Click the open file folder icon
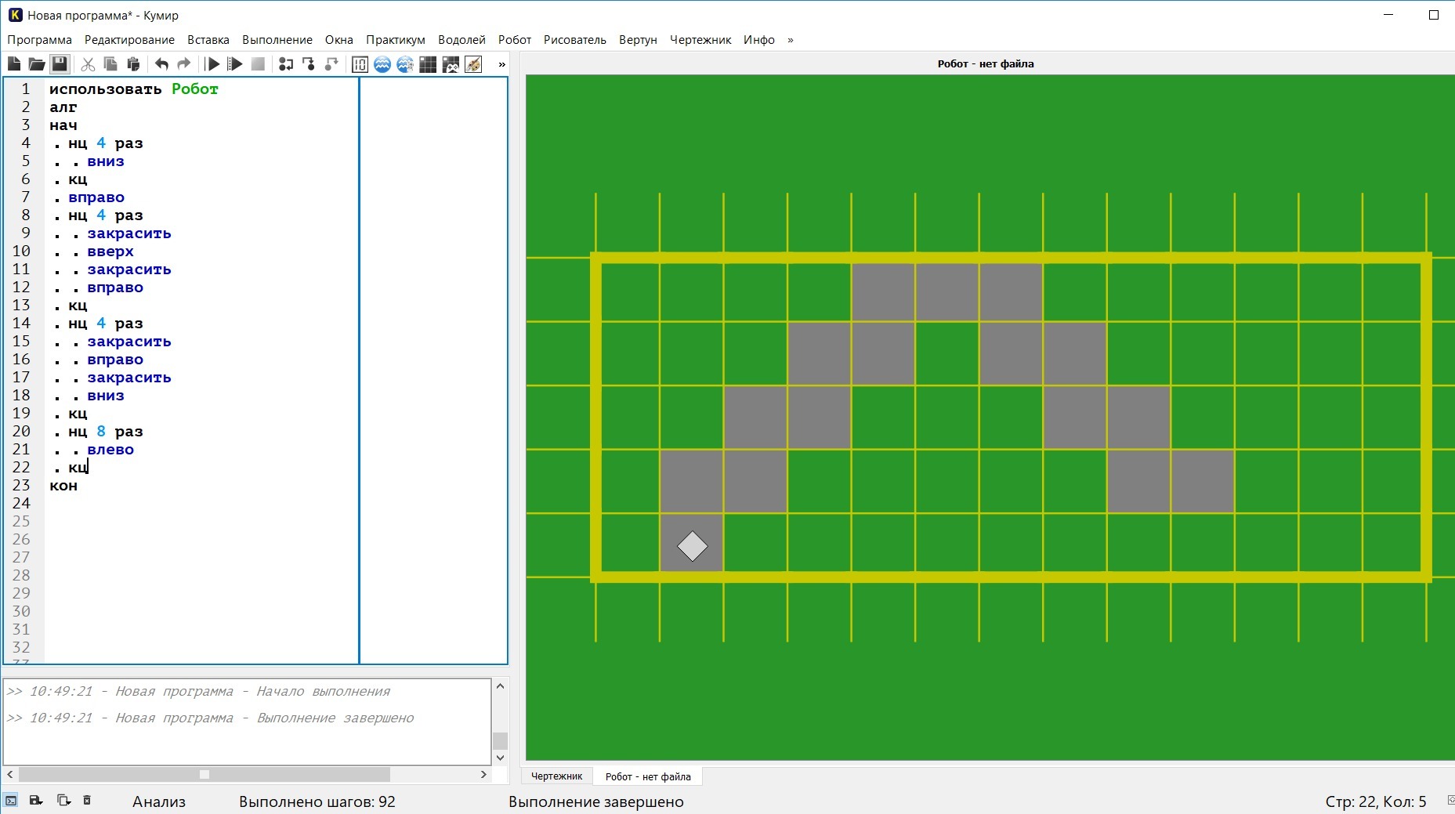This screenshot has height=814, width=1455. pyautogui.click(x=36, y=64)
